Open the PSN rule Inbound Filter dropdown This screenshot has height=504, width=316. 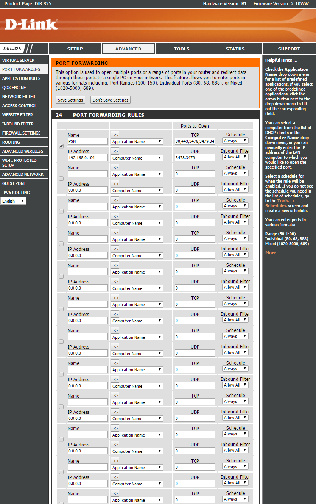(x=235, y=157)
